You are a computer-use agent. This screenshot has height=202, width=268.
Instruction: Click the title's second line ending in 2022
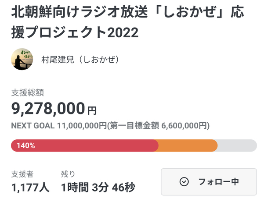(x=69, y=32)
